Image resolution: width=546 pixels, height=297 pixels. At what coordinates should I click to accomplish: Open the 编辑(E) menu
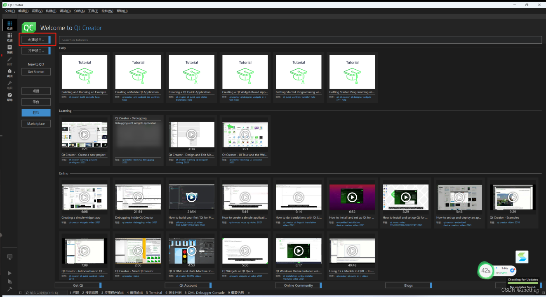(x=24, y=11)
